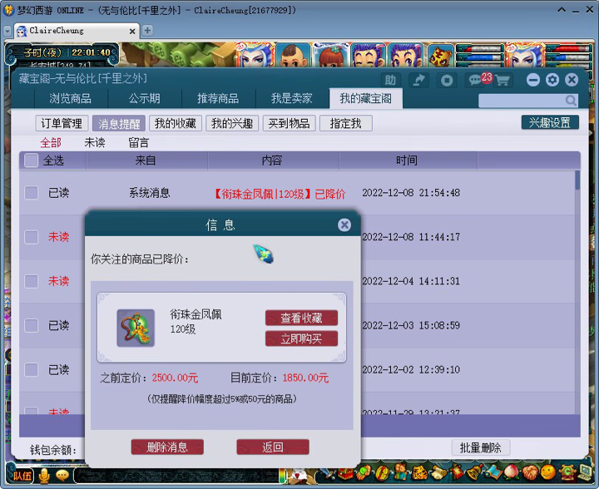Image resolution: width=599 pixels, height=489 pixels.
Task: Check the box for the 11:44:17 unread message
Action: tap(31, 237)
